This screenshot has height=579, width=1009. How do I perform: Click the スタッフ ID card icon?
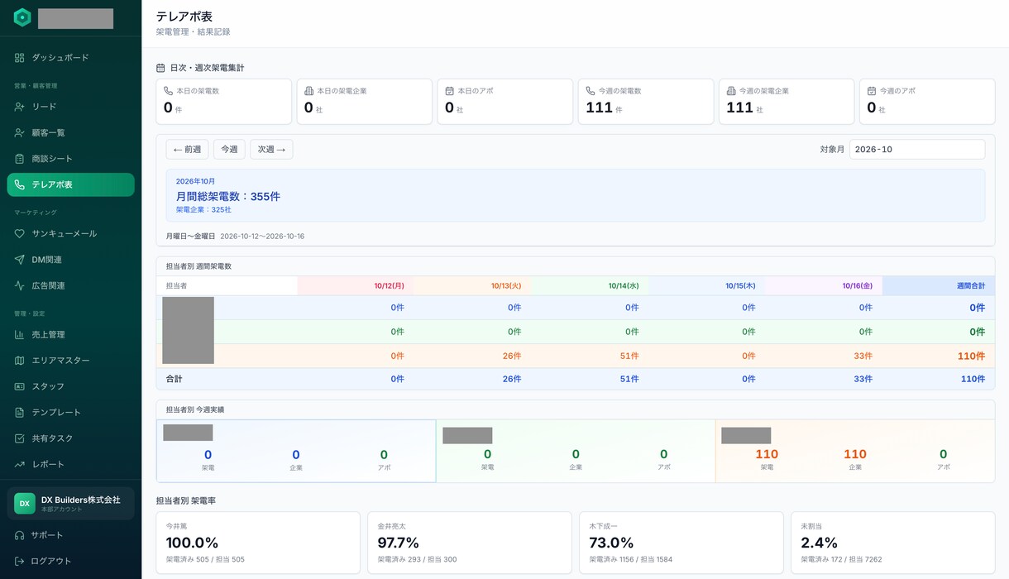pyautogui.click(x=20, y=386)
